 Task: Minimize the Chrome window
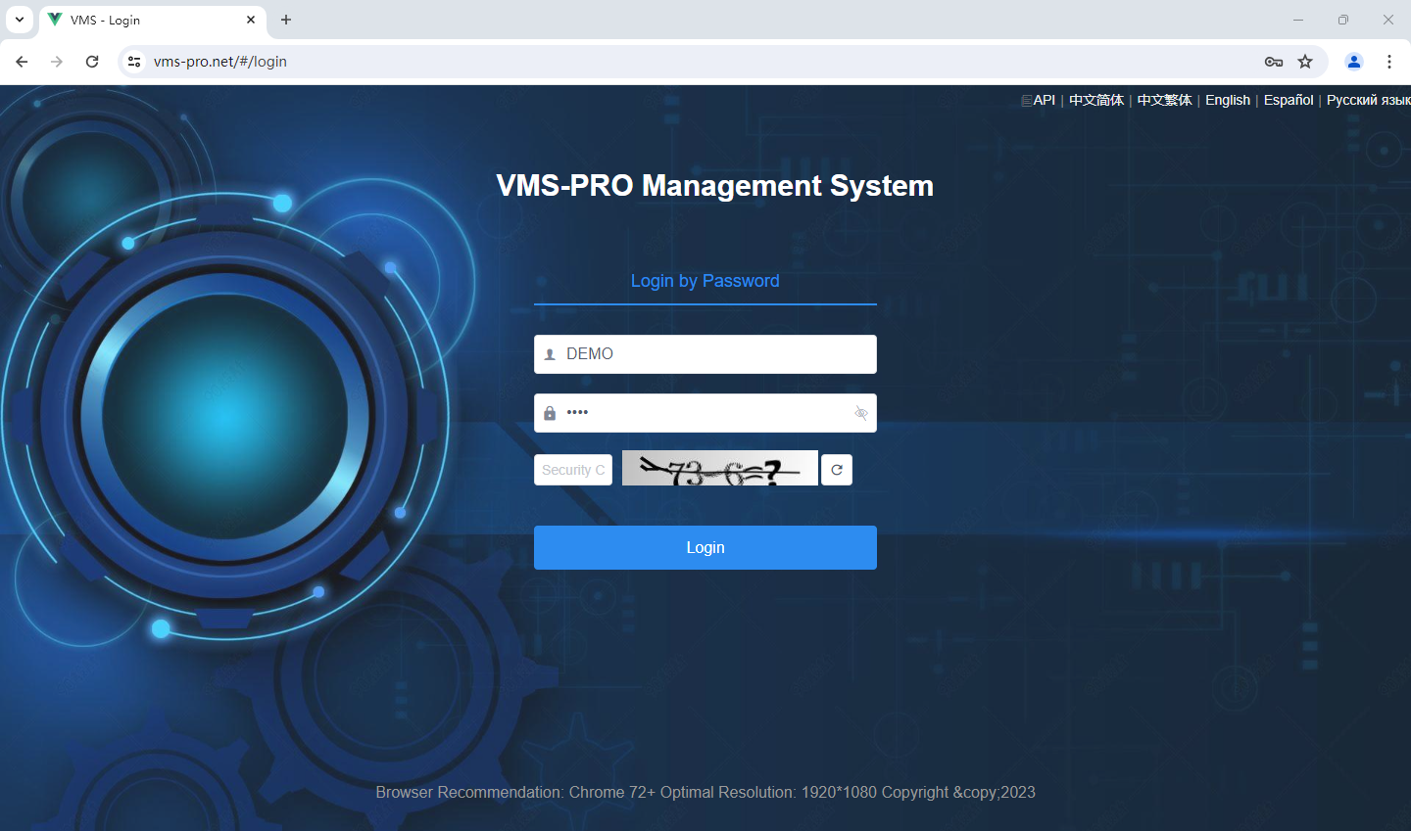click(1298, 20)
